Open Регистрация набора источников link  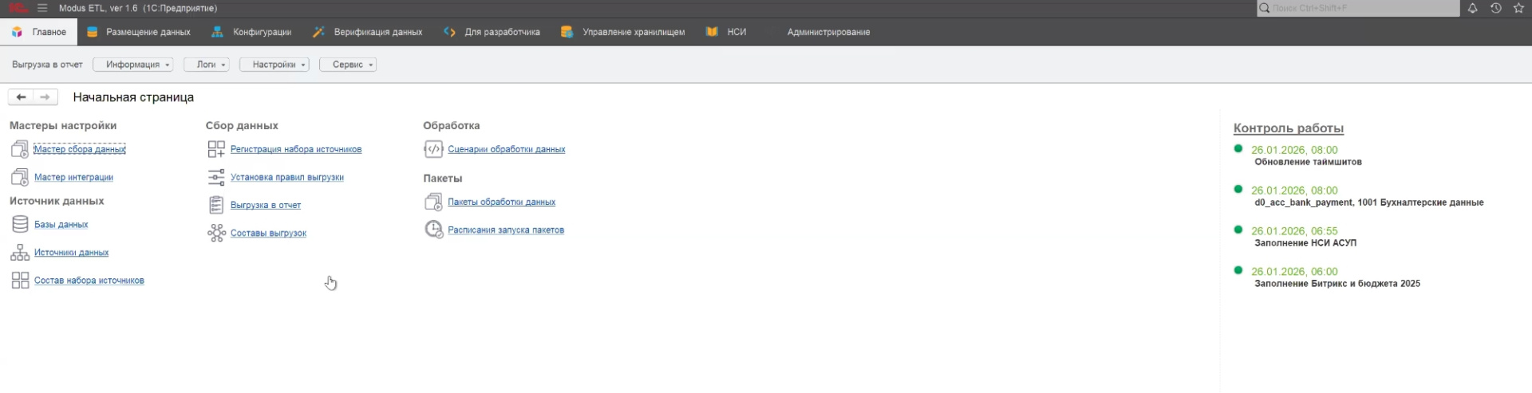(296, 149)
